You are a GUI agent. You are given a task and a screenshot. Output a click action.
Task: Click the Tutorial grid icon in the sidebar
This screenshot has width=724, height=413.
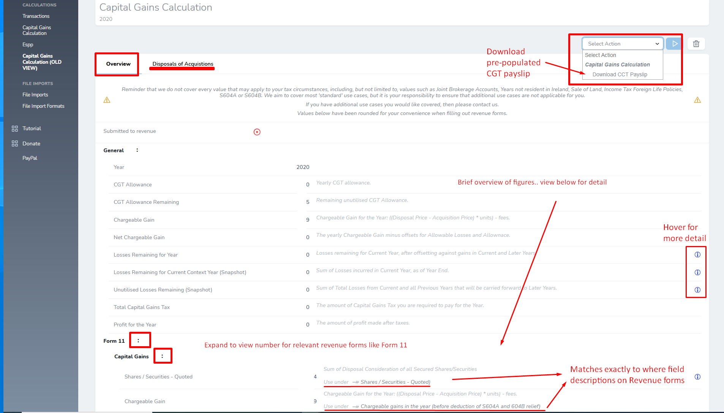(15, 129)
